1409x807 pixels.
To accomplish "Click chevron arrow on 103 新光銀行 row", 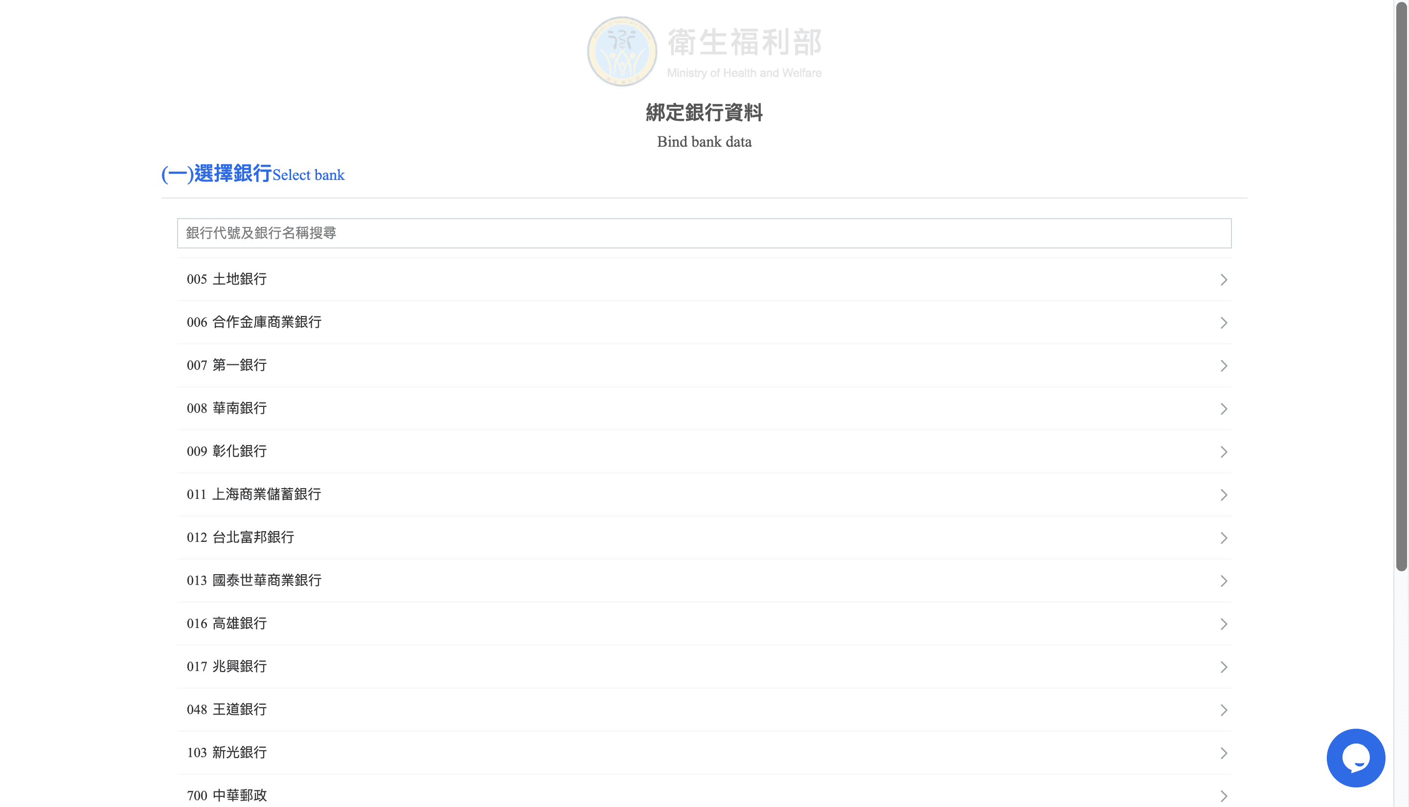I will pos(1223,753).
